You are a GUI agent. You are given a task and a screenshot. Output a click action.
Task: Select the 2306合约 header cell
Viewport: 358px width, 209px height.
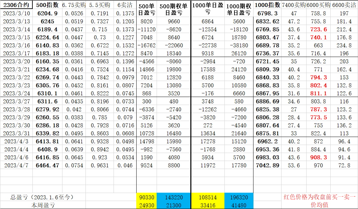[16, 5]
